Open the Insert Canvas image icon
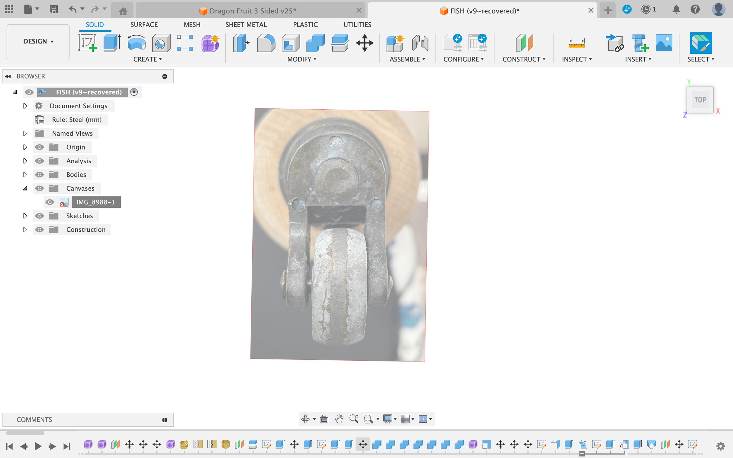 664,43
